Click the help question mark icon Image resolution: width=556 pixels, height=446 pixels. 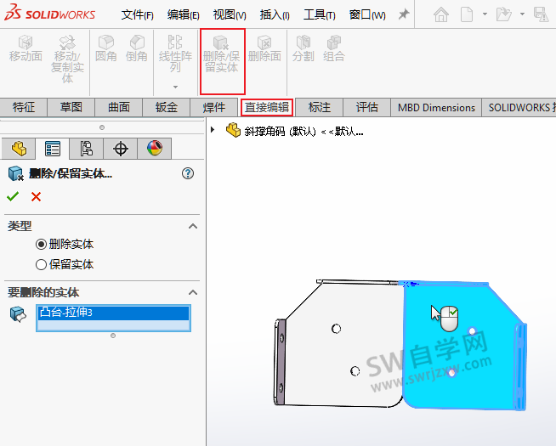[188, 173]
